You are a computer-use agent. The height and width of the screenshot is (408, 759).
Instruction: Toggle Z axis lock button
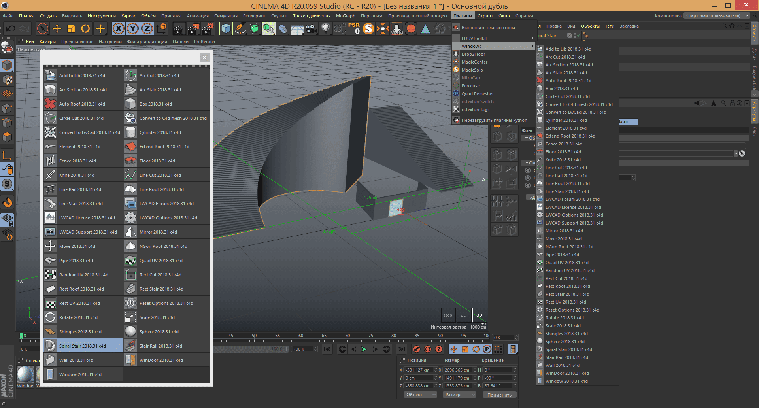coord(147,28)
